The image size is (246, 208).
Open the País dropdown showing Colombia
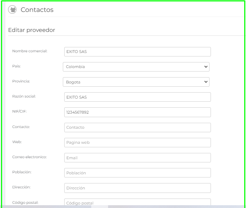click(x=136, y=67)
